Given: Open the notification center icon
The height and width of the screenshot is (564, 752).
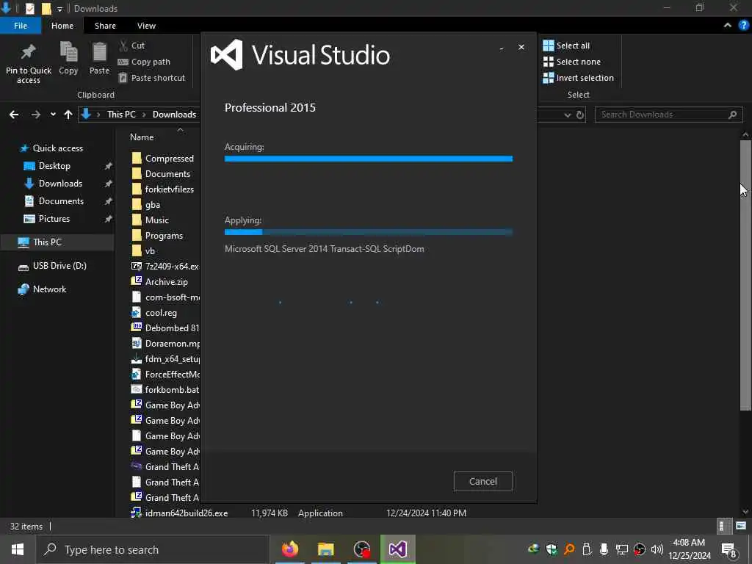Looking at the screenshot, I should tap(729, 549).
